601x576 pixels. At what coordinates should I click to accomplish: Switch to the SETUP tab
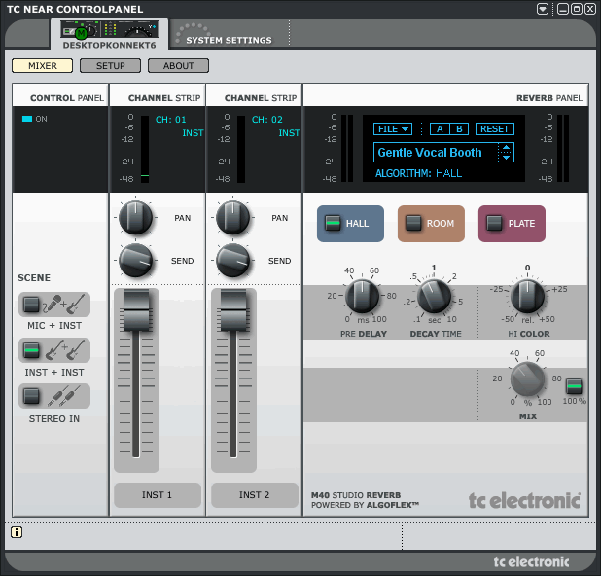(111, 65)
